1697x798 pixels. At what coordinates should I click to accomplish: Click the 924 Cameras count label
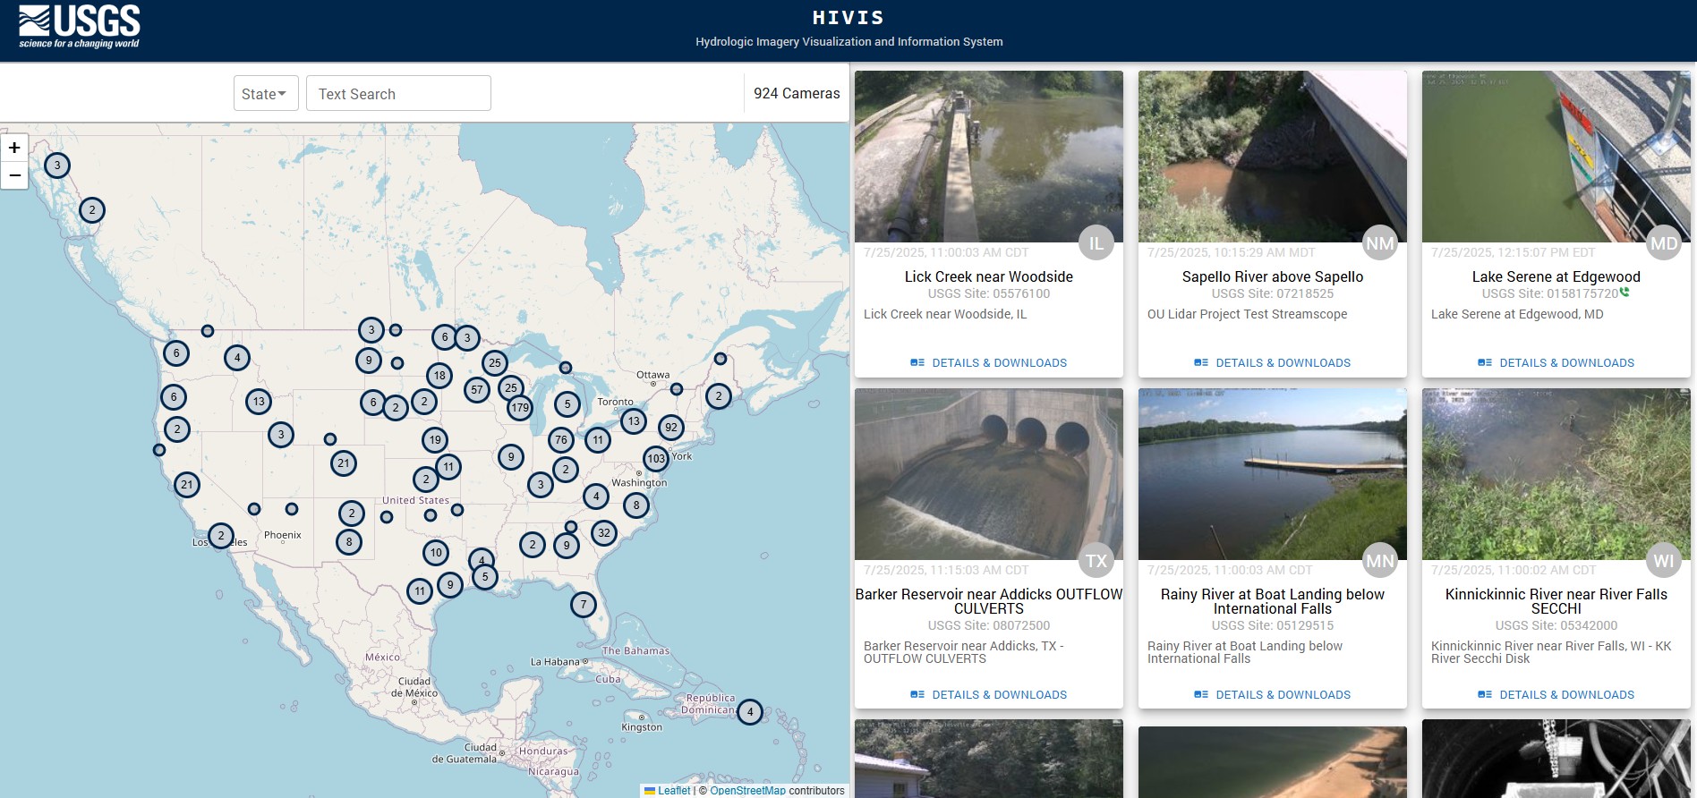click(x=797, y=94)
